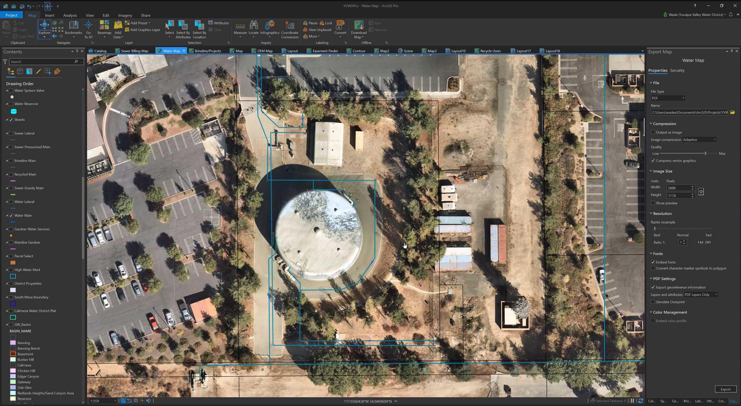Open the Bookmarks gallery
Image resolution: width=741 pixels, height=406 pixels.
(x=74, y=29)
